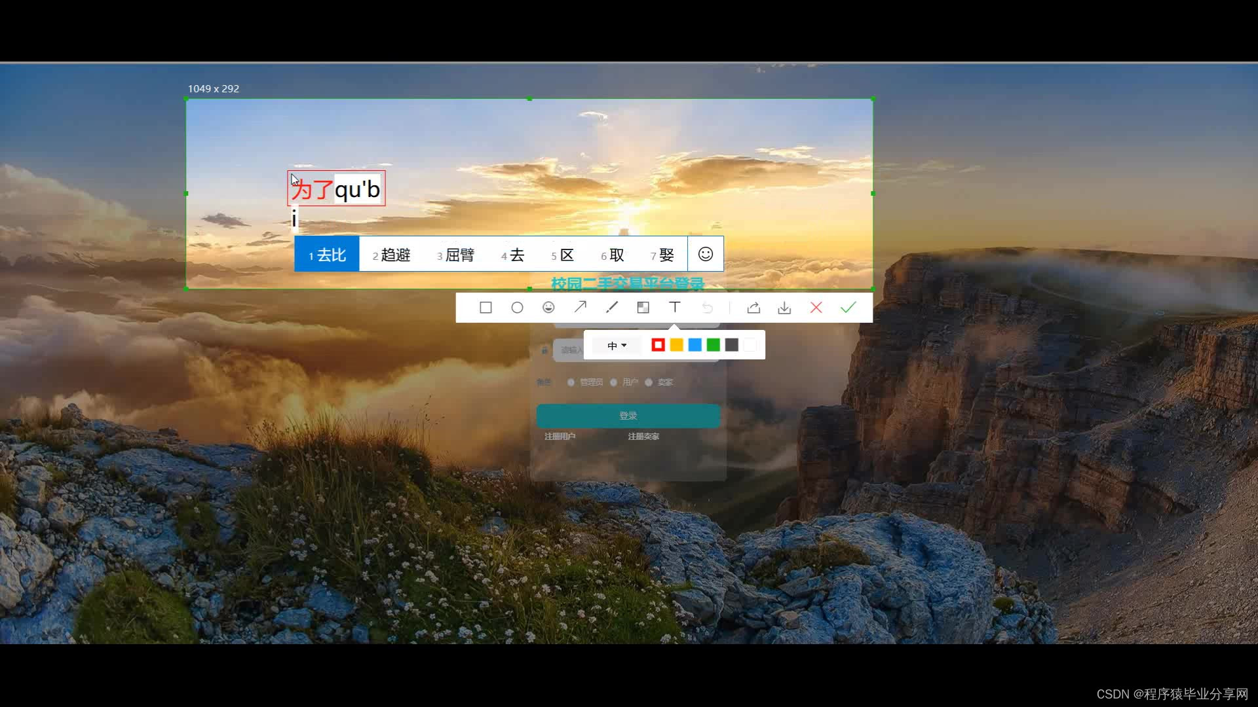
Task: Pick the blue color swatch
Action: pos(695,345)
